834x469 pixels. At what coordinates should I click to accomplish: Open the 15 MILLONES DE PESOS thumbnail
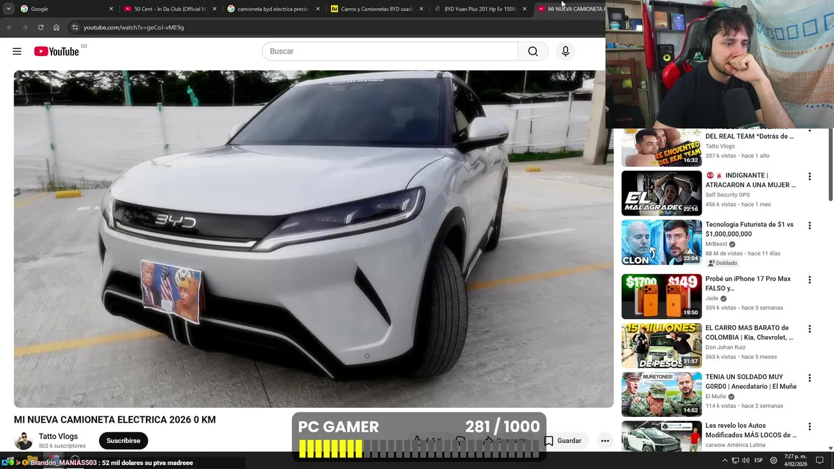point(661,345)
